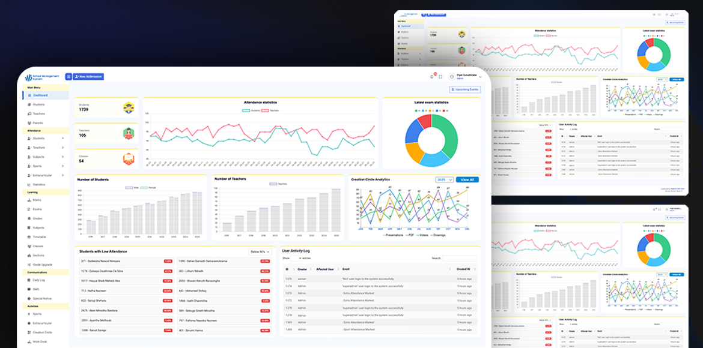
Task: Open the Show entries dropdown in User Activity Log
Action: point(296,257)
